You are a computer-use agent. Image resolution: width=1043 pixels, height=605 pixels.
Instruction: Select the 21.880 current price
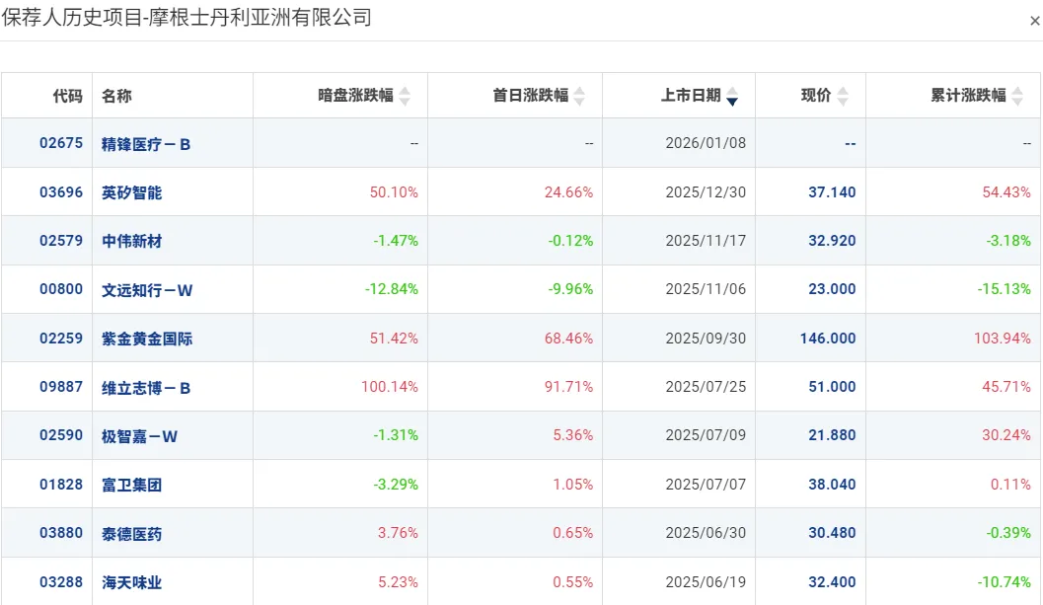click(832, 435)
